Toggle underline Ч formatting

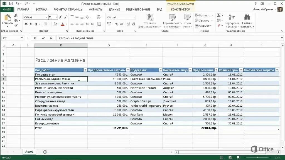36,24
